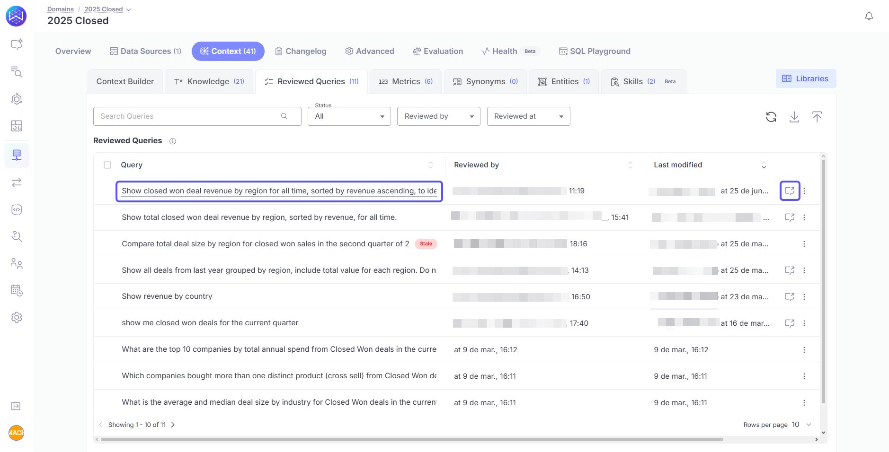Select the Metrics sub-tab
Viewport: 889px width, 452px height.
click(x=406, y=82)
